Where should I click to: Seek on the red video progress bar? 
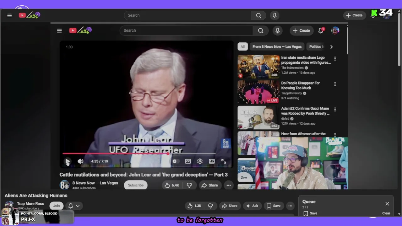pyautogui.click(x=139, y=153)
